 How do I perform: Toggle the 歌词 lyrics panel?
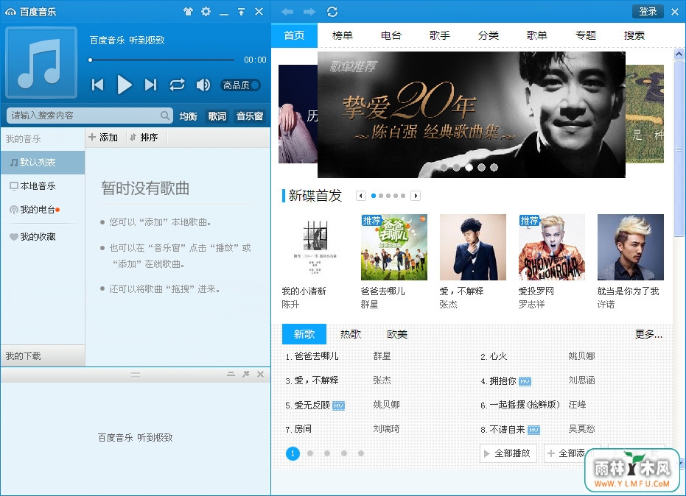pyautogui.click(x=217, y=116)
